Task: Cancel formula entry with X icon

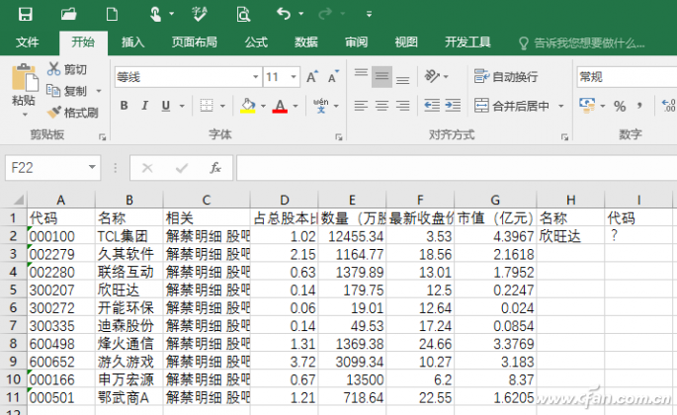Action: click(147, 168)
